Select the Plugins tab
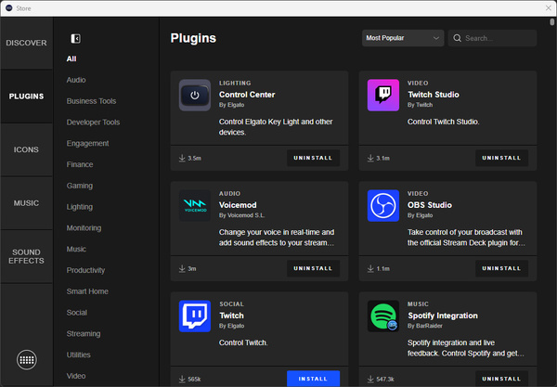 [x=27, y=97]
